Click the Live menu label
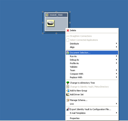Image resolution: width=128 pixels, height=121 pixels. tap(72, 104)
